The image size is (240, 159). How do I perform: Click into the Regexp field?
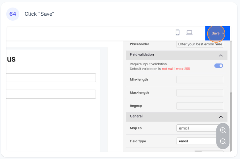[x=200, y=106]
